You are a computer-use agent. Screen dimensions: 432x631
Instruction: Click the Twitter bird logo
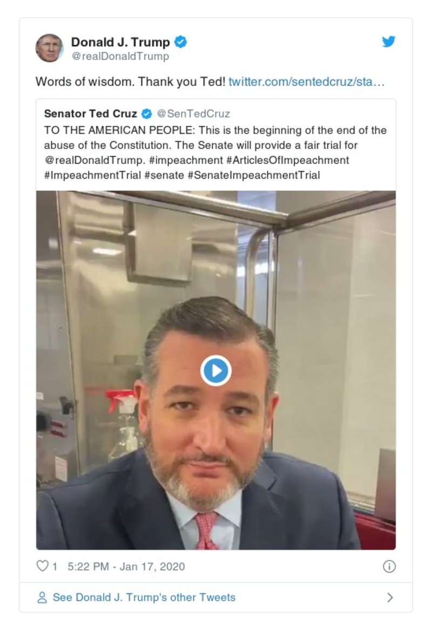coord(389,42)
